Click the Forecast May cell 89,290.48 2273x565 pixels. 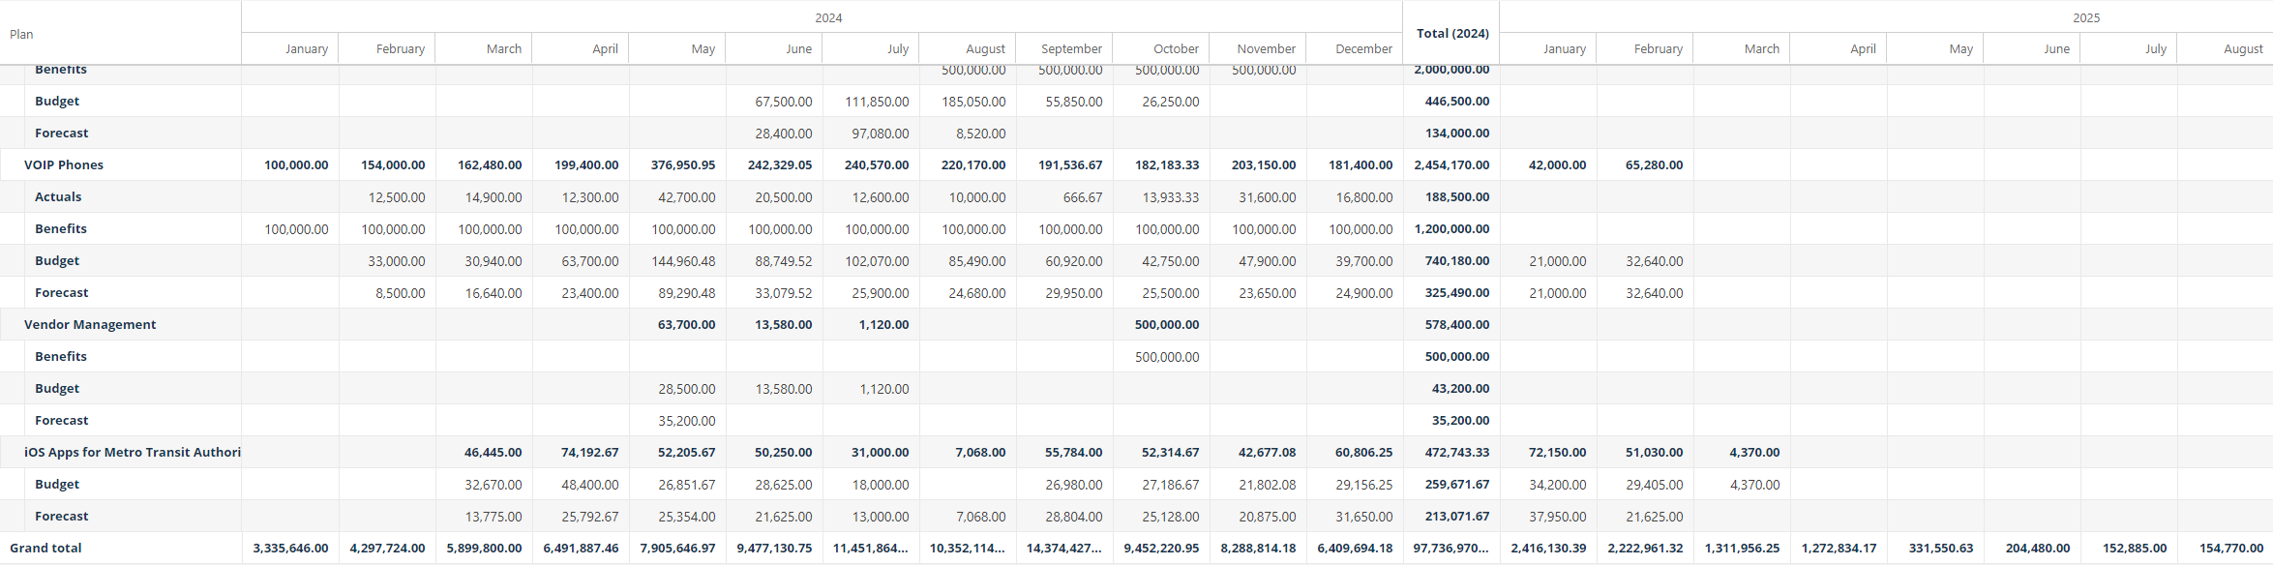(677, 292)
